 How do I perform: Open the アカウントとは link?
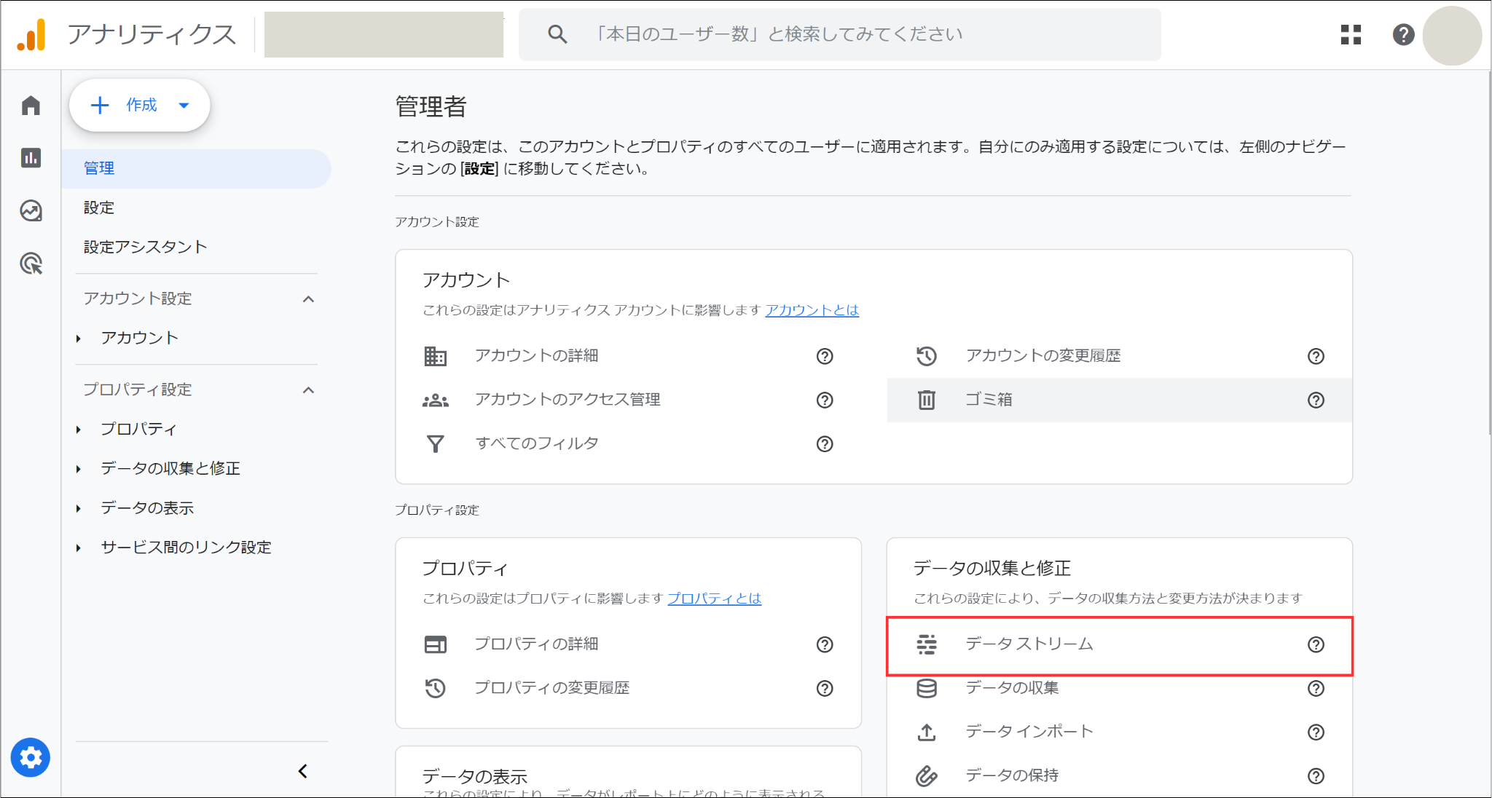[812, 310]
